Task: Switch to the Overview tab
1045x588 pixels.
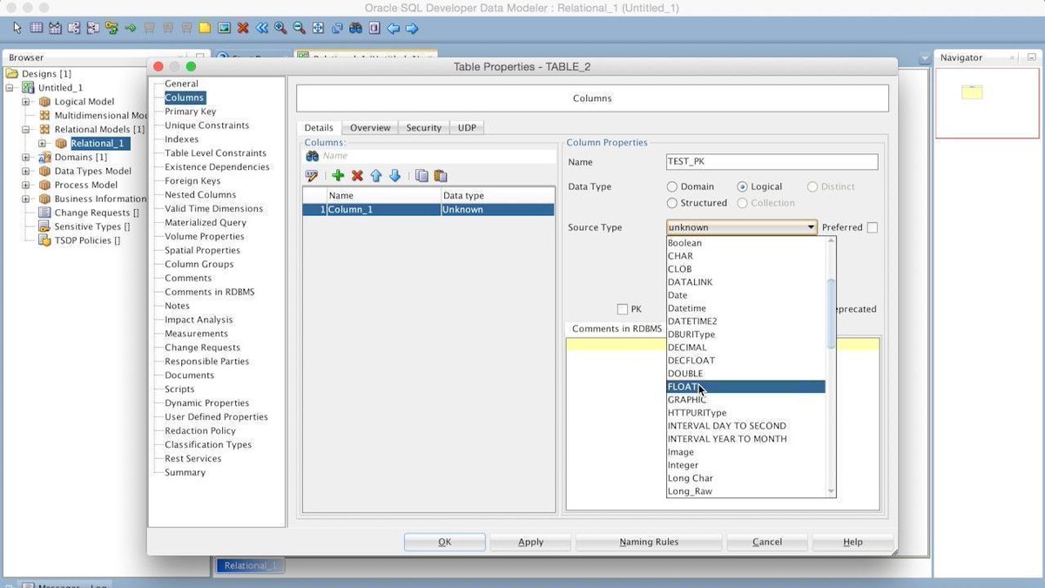Action: point(370,128)
